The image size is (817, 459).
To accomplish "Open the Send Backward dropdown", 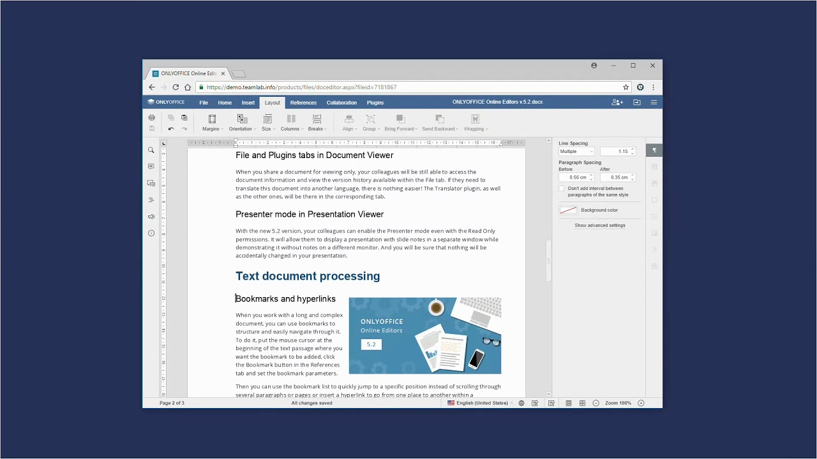I will click(440, 123).
